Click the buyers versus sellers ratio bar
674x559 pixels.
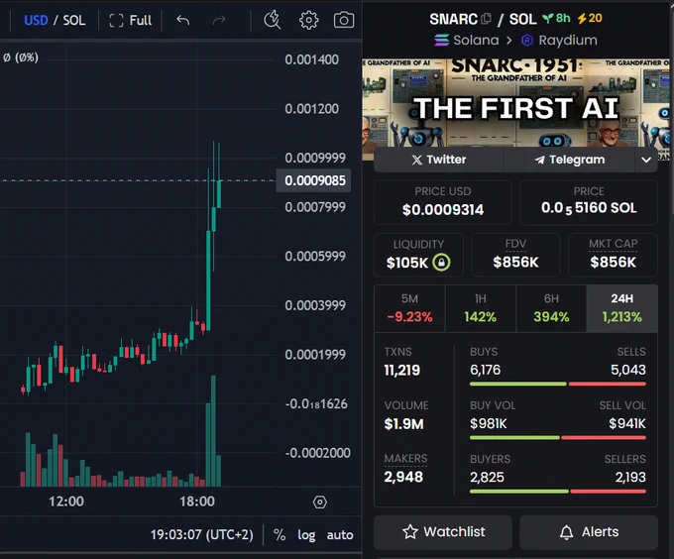click(557, 492)
